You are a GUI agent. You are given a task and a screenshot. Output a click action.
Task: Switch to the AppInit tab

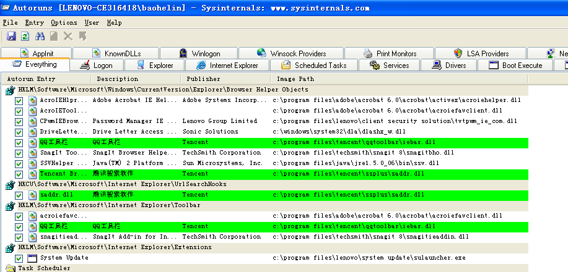click(37, 54)
